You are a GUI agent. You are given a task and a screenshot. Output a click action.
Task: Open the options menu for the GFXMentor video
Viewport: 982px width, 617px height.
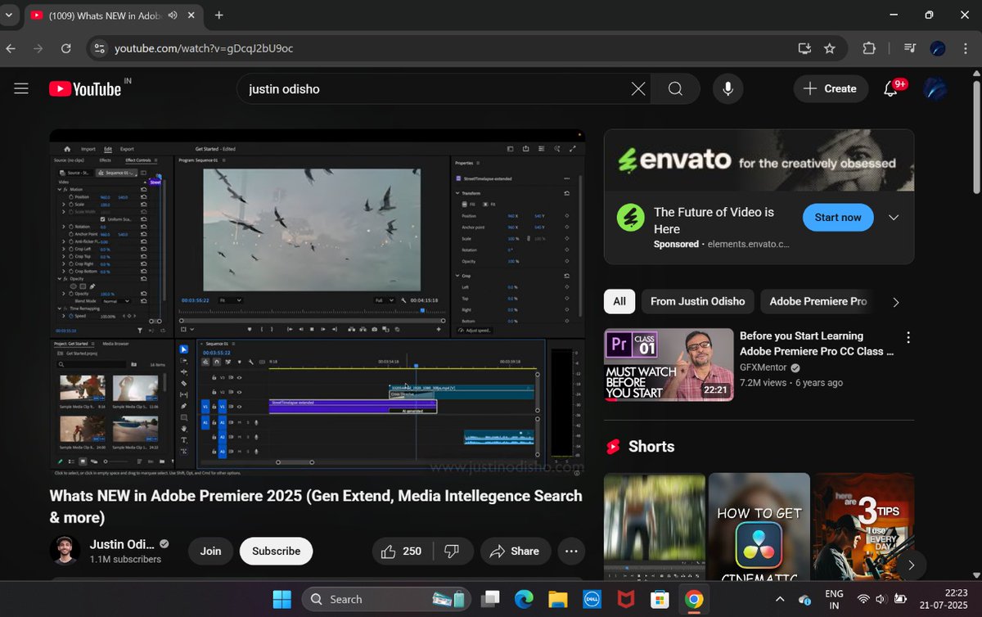908,338
